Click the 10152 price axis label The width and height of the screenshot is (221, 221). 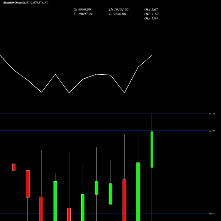click(212, 114)
